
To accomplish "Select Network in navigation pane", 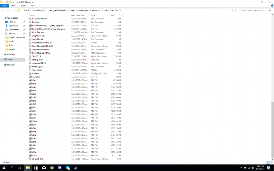I will click(11, 65).
